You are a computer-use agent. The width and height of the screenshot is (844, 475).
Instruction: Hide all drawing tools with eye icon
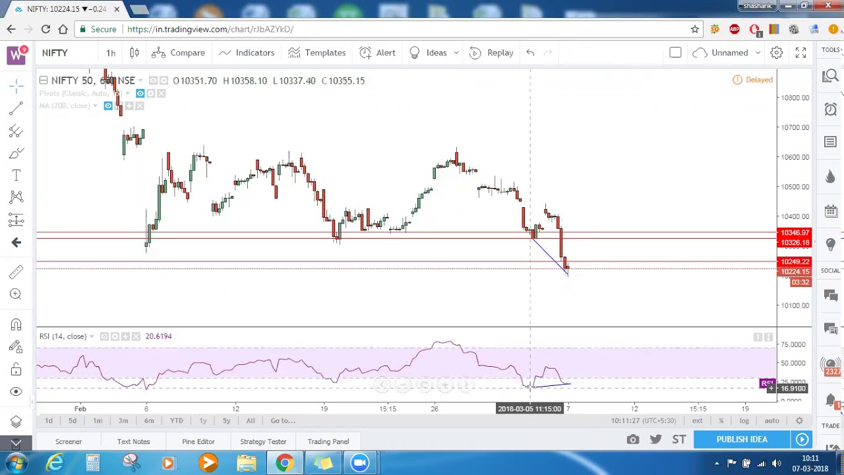tap(16, 392)
